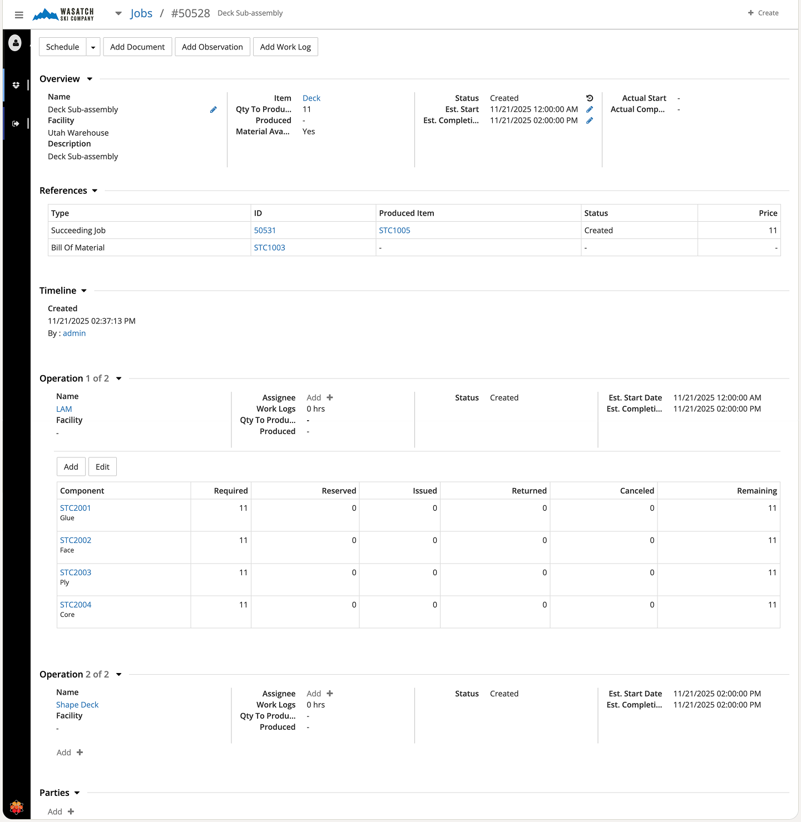The height and width of the screenshot is (822, 801).
Task: Edit Est. Start date pencil icon
Action: pos(590,109)
